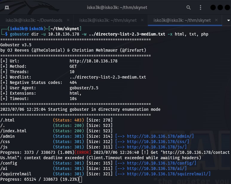Viewport: 231px width, 184px height.
Task: Open the /css/ redirect URL
Action: (157, 142)
